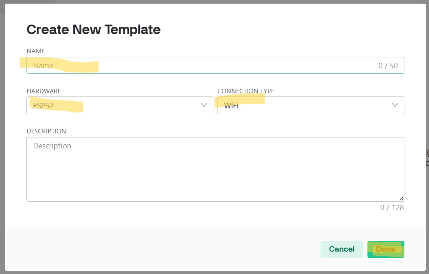
Task: Click the CONNECTION TYPE field label
Action: point(246,91)
